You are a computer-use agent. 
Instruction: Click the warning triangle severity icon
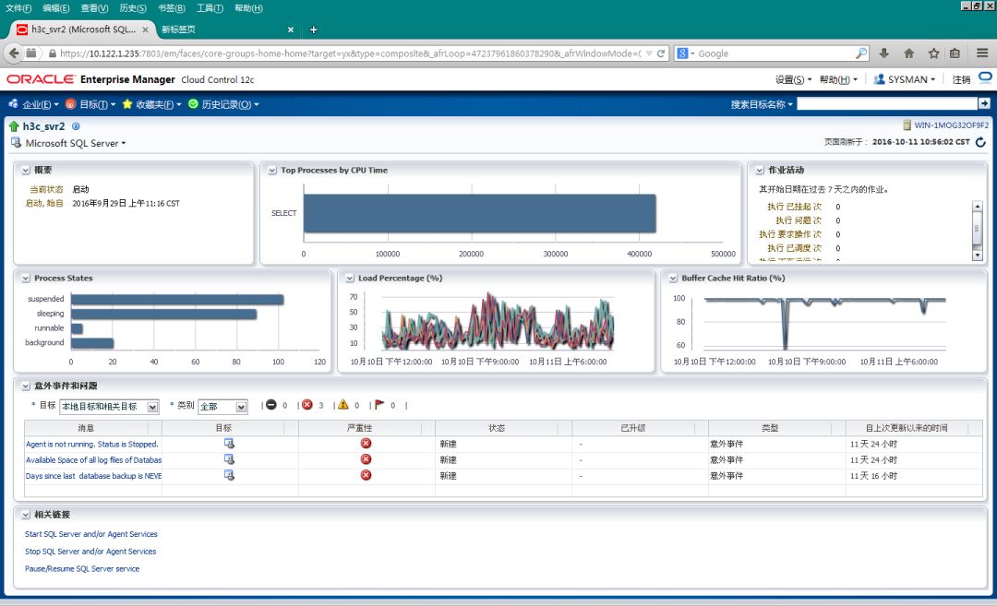[343, 405]
